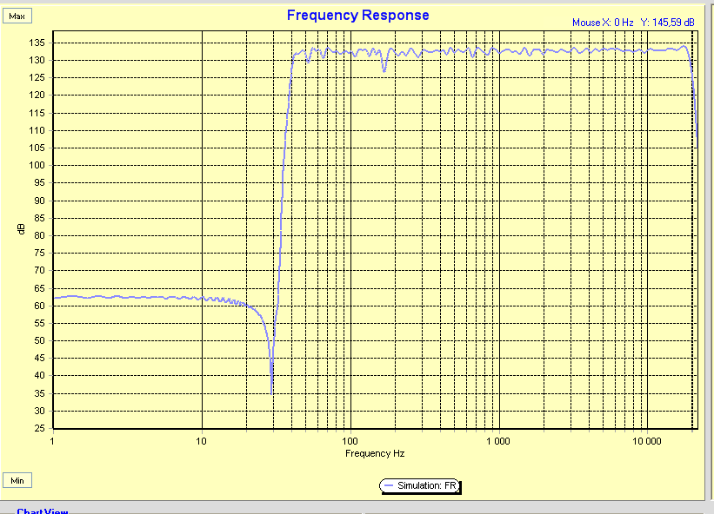
Task: Click the dB vertical axis label
Action: tap(21, 229)
